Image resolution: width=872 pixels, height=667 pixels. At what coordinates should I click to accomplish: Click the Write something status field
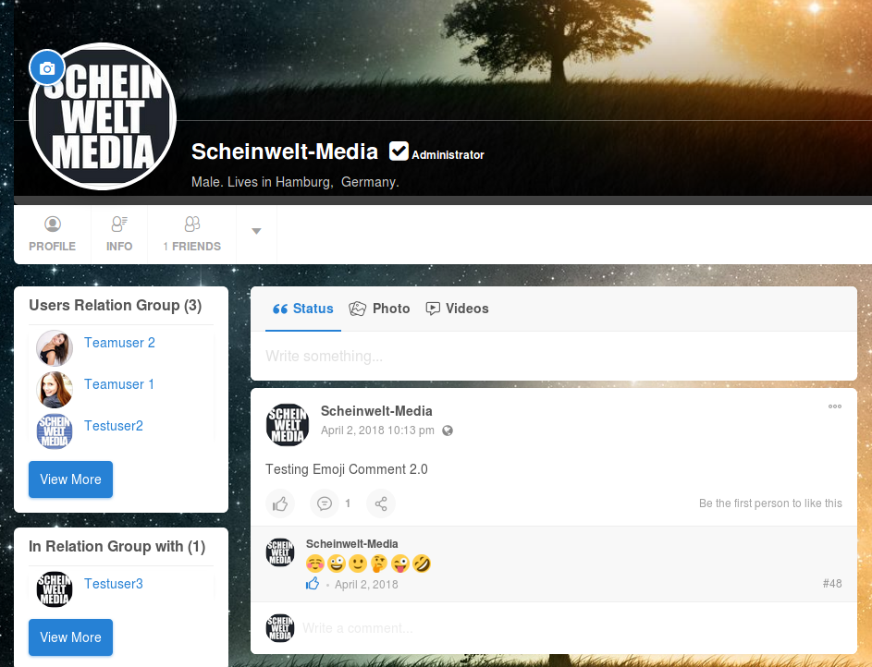[x=553, y=356]
